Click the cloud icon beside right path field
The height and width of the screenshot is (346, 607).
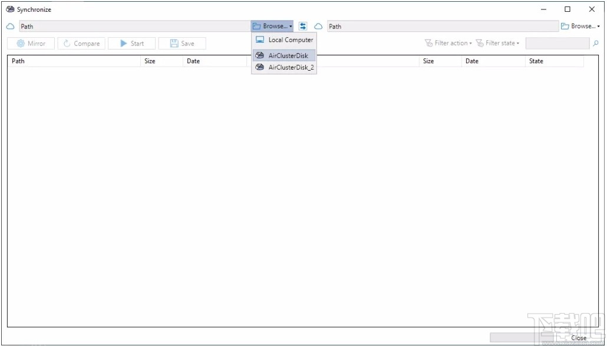pos(318,26)
